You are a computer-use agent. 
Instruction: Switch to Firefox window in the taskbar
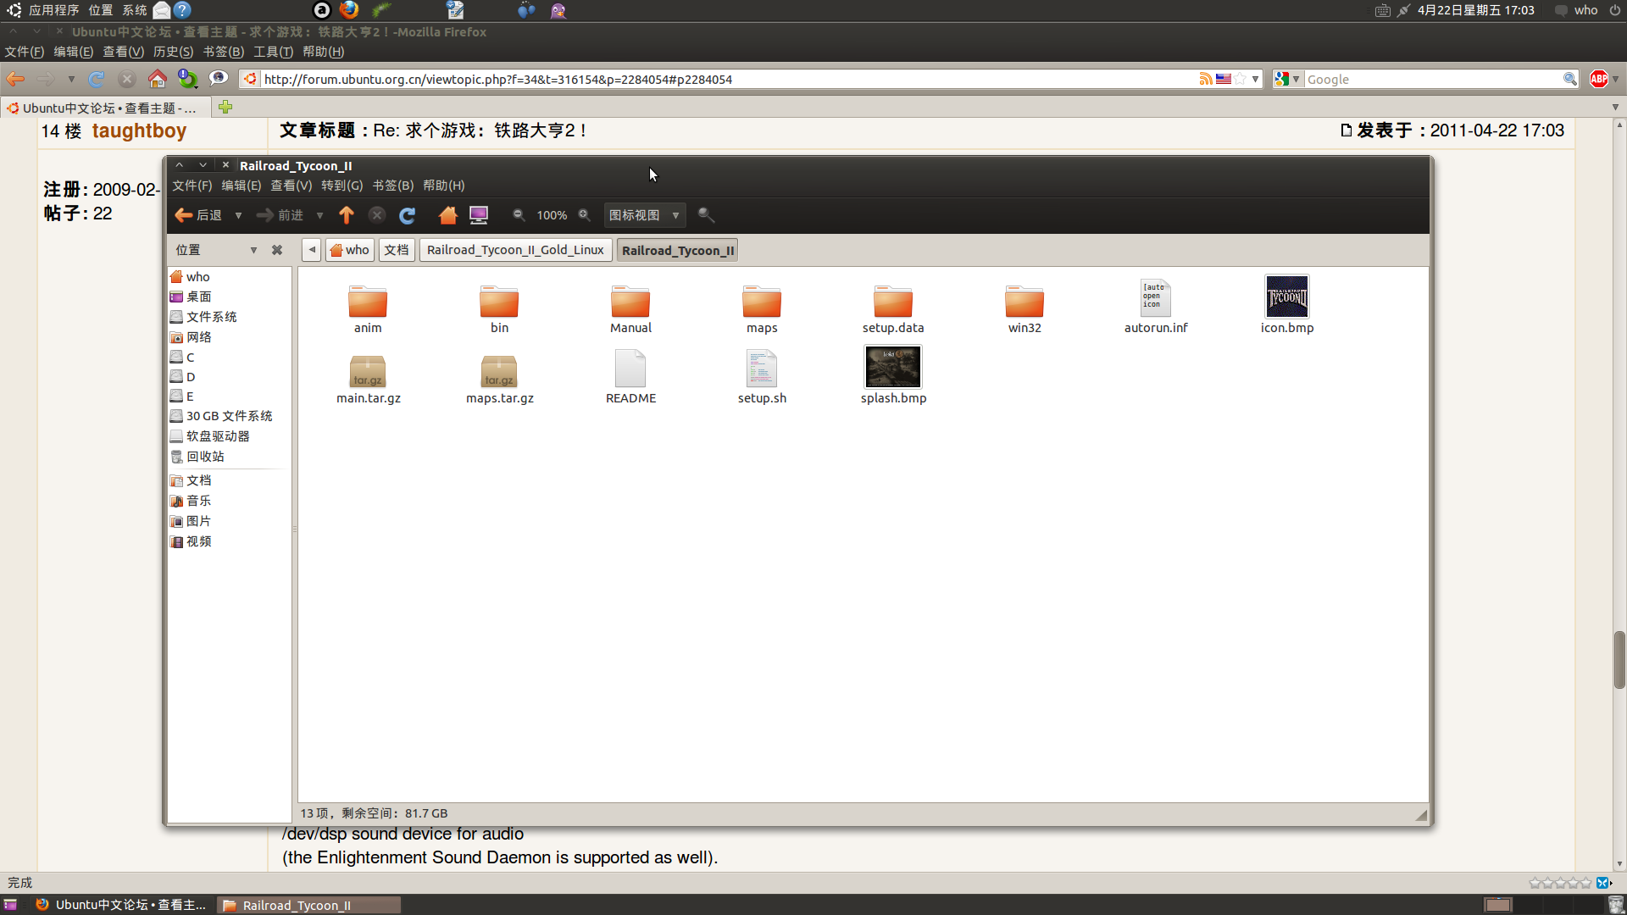click(121, 905)
